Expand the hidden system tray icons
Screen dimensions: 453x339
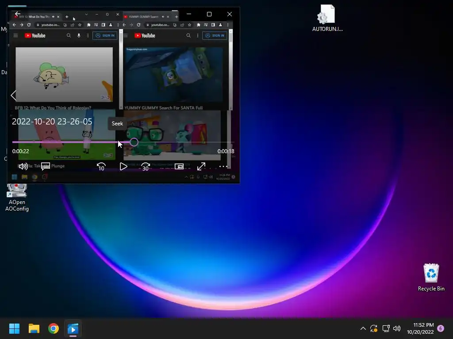tap(363, 328)
